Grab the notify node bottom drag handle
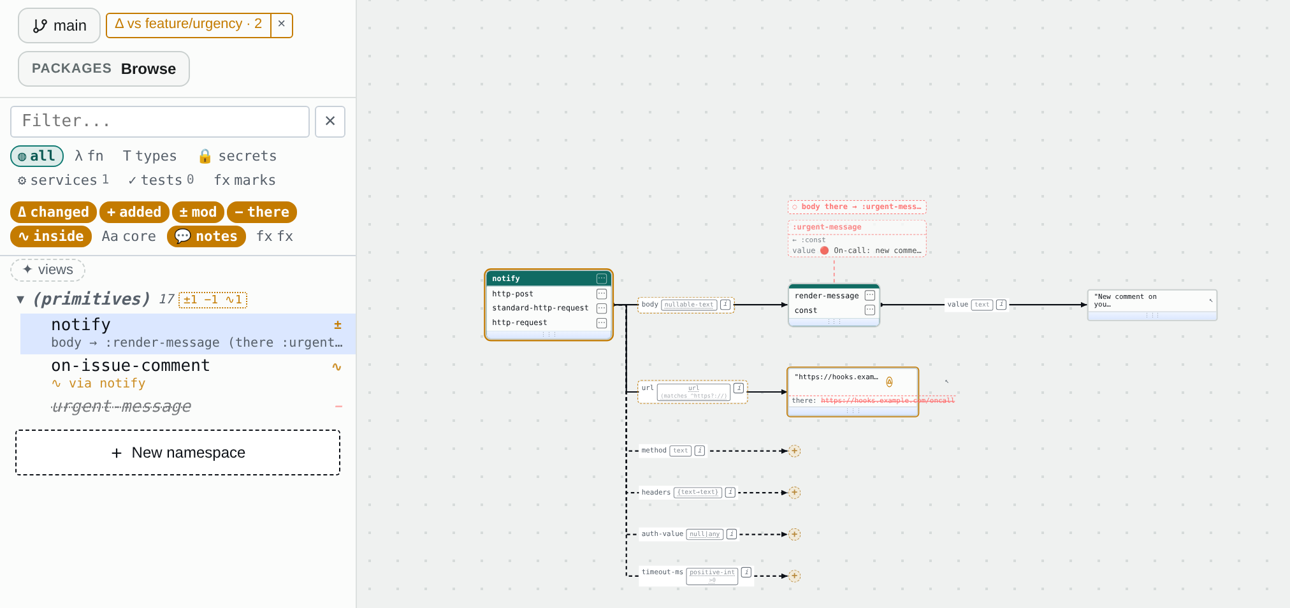Image resolution: width=1290 pixels, height=608 pixels. pyautogui.click(x=549, y=335)
